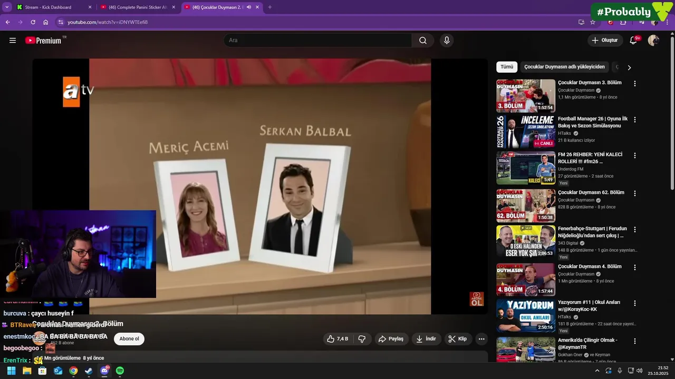Open Fenerbahçe-Stuttgart video thumbnail
The image size is (675, 379).
(x=526, y=242)
